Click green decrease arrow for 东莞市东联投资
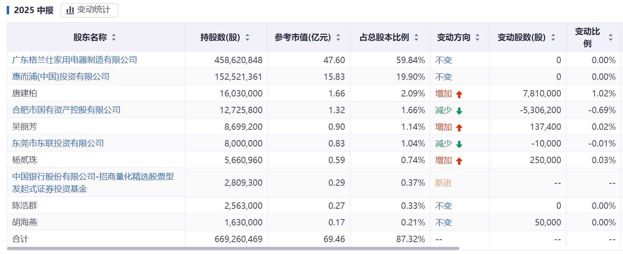Image resolution: width=623 pixels, height=254 pixels. pyautogui.click(x=459, y=144)
